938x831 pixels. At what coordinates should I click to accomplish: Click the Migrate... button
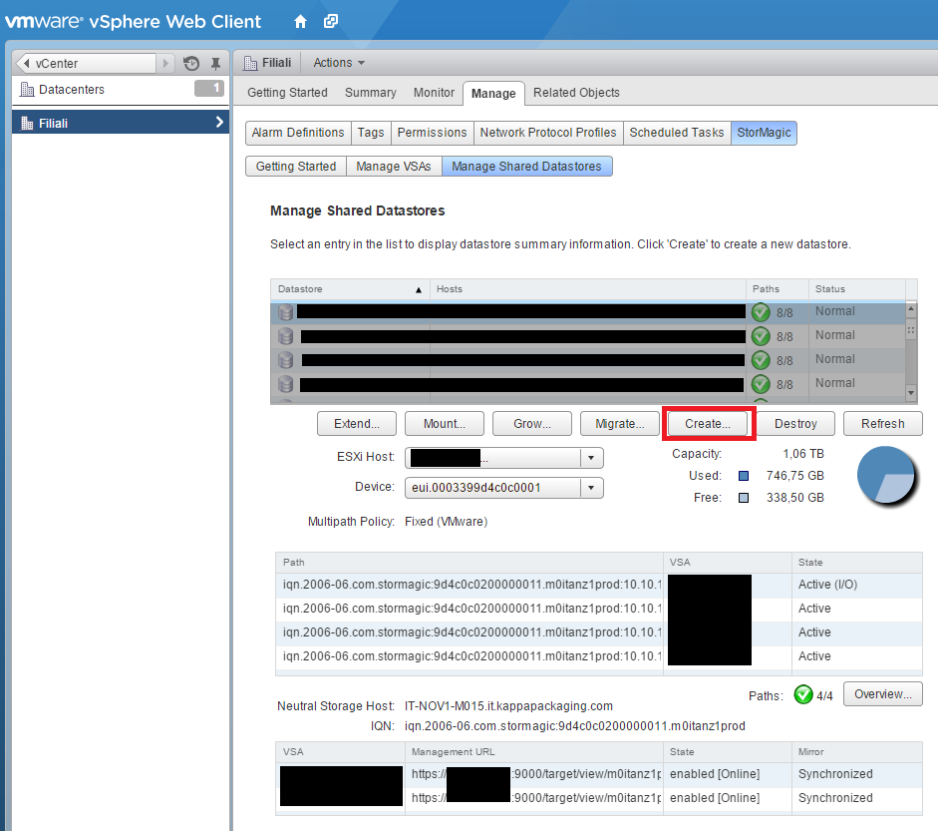click(620, 424)
